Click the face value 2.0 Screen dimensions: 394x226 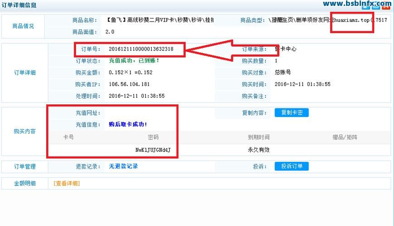pos(110,32)
